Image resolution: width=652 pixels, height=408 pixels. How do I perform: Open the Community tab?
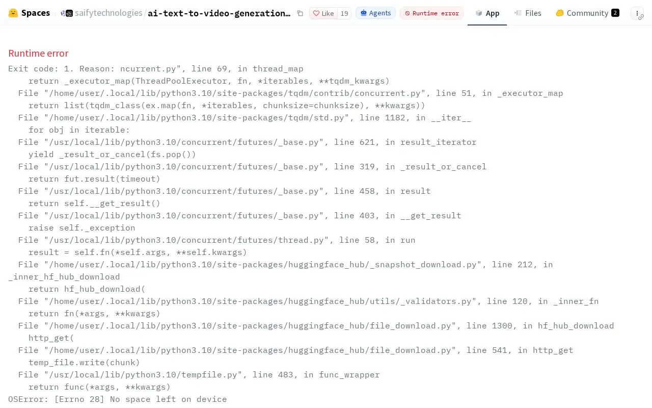(x=587, y=13)
